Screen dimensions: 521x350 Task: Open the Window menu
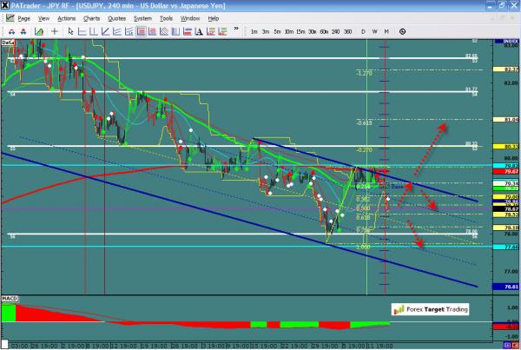click(190, 18)
